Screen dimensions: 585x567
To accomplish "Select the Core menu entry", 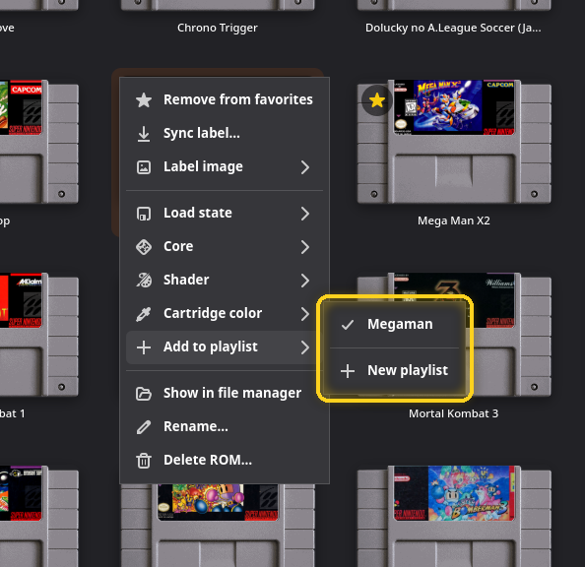I will point(225,247).
